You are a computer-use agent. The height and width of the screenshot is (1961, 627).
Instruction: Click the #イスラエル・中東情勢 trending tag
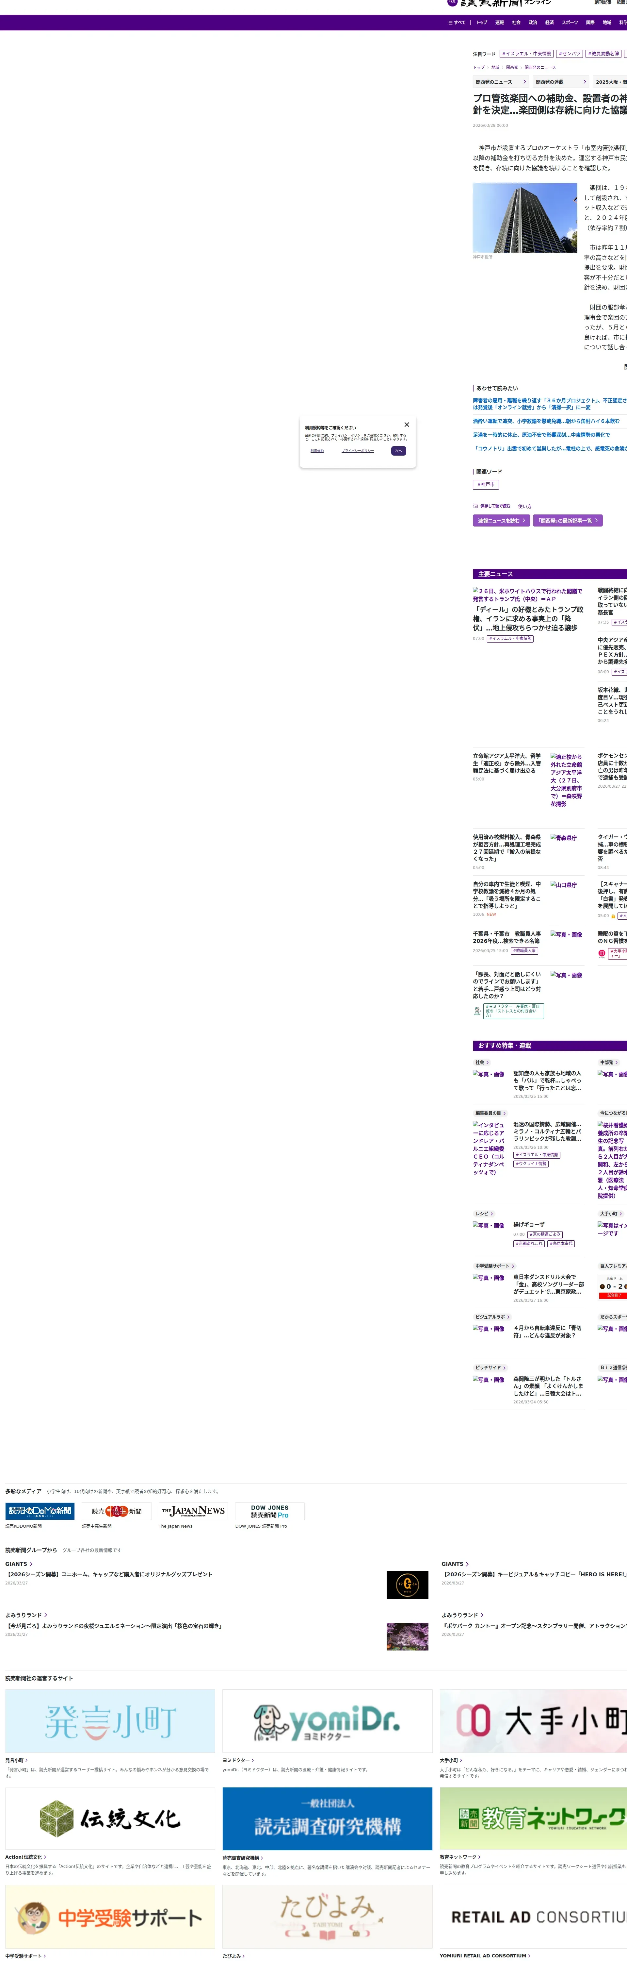pyautogui.click(x=526, y=54)
